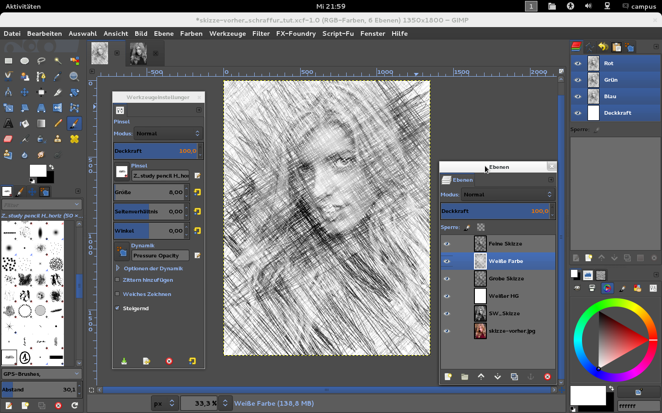Open the Farben menu
Image resolution: width=662 pixels, height=413 pixels.
(191, 33)
